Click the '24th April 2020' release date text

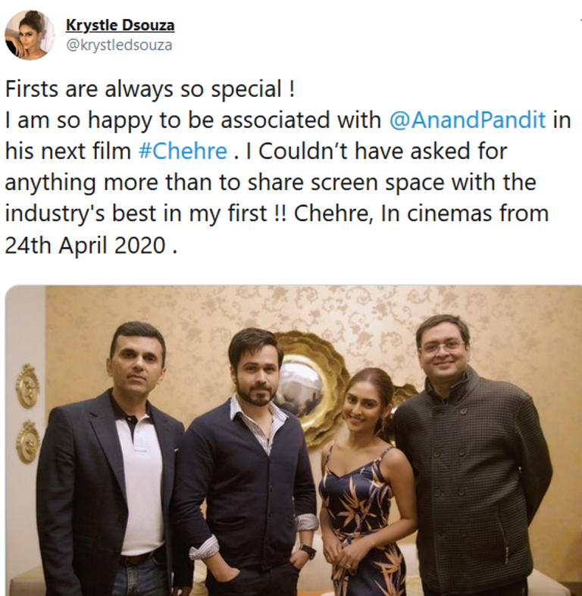coord(85,245)
